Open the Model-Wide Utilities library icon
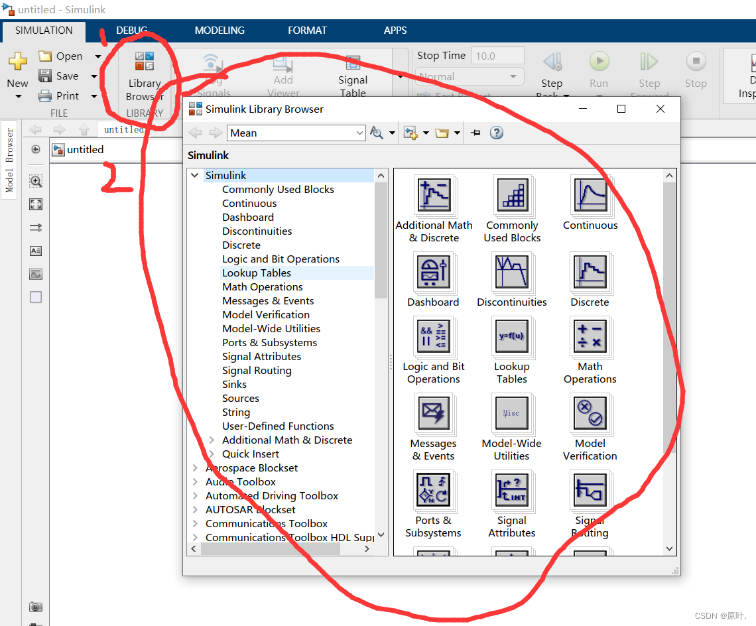This screenshot has width=756, height=626. (x=512, y=413)
